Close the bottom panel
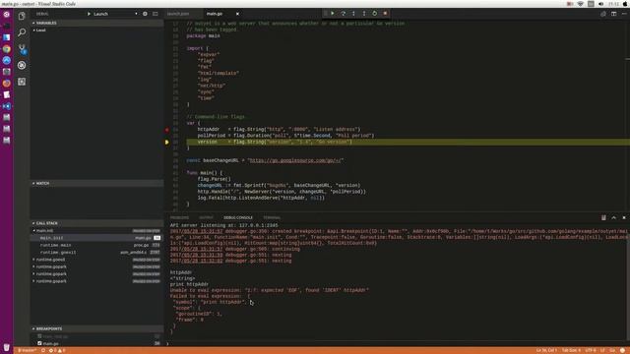 pos(624,217)
